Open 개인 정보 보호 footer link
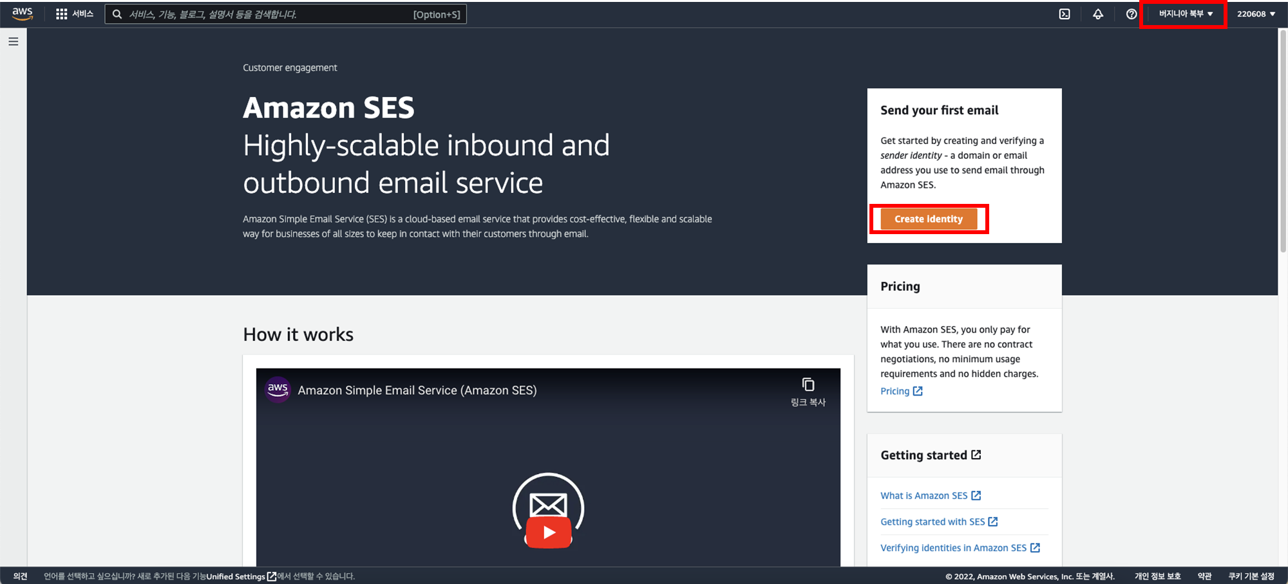Viewport: 1288px width, 584px height. 1157,576
